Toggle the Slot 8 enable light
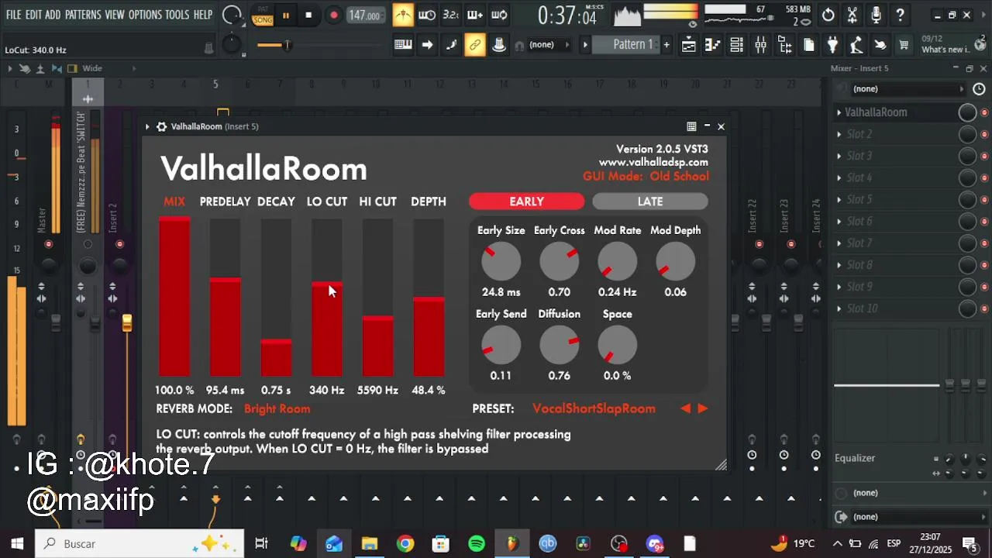The image size is (992, 558). [x=984, y=264]
